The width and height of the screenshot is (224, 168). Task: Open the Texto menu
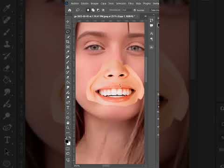(x=111, y=3)
